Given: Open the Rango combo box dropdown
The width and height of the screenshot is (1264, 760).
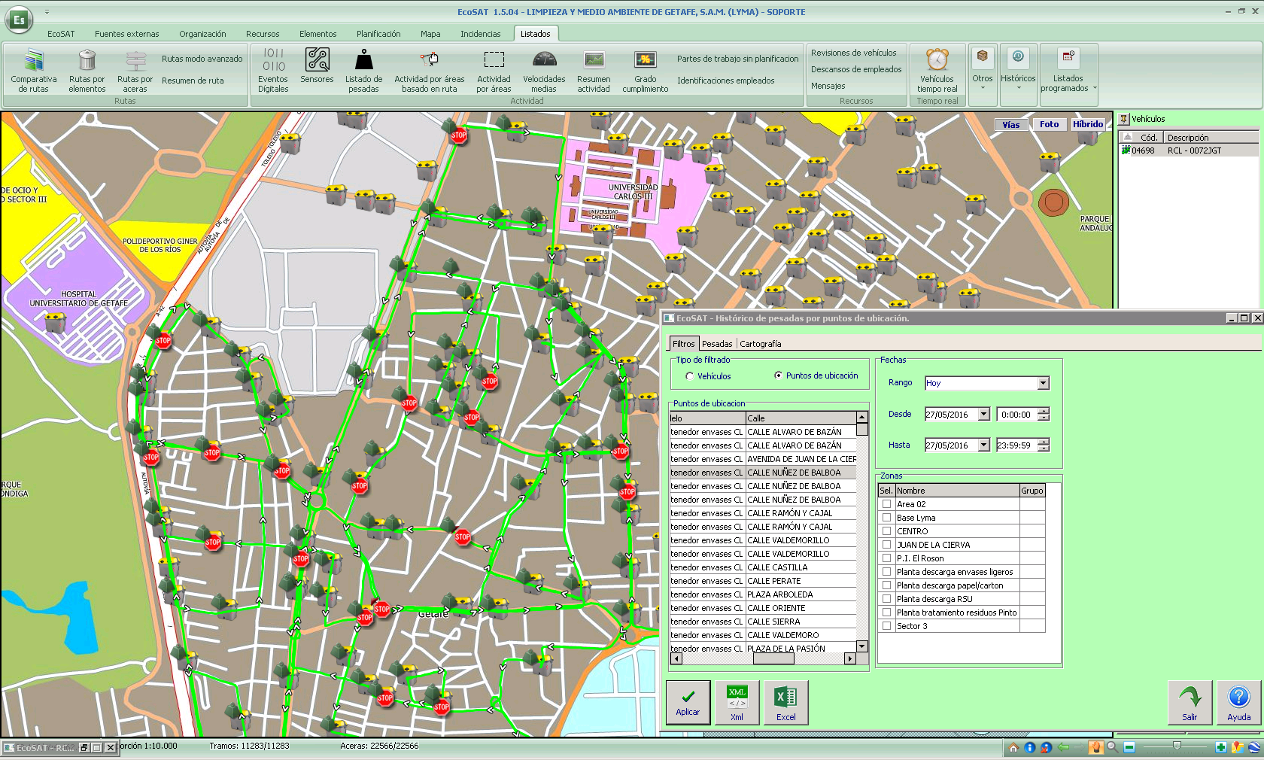Looking at the screenshot, I should (x=1043, y=383).
